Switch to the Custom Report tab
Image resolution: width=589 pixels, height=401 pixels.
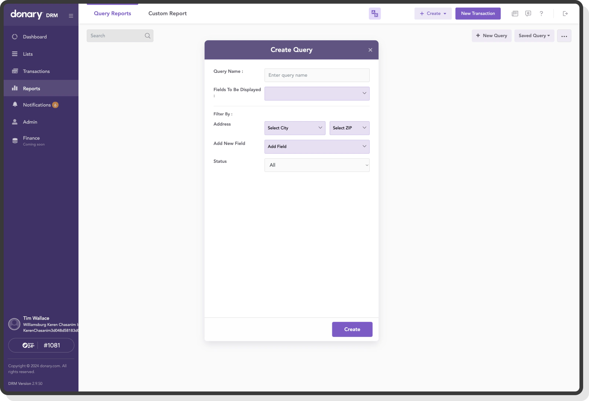coord(167,14)
